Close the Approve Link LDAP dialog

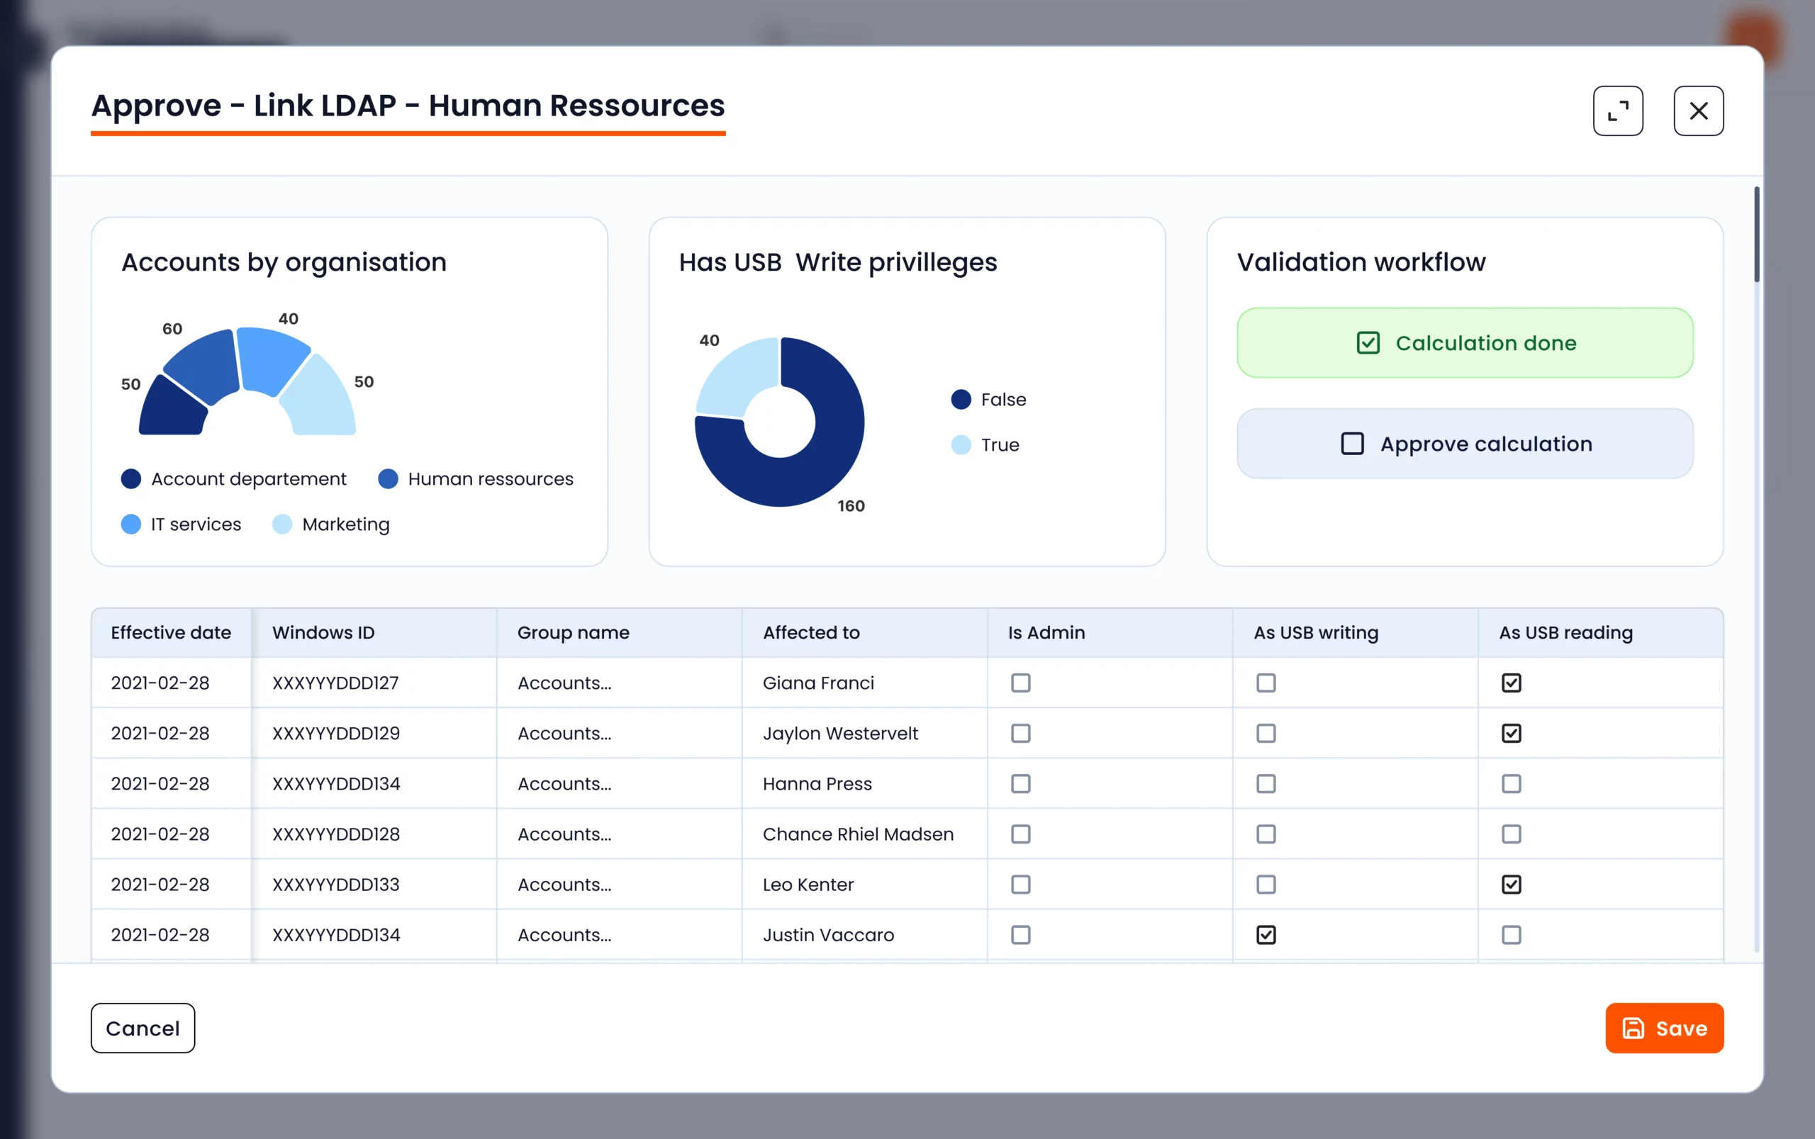point(1698,111)
